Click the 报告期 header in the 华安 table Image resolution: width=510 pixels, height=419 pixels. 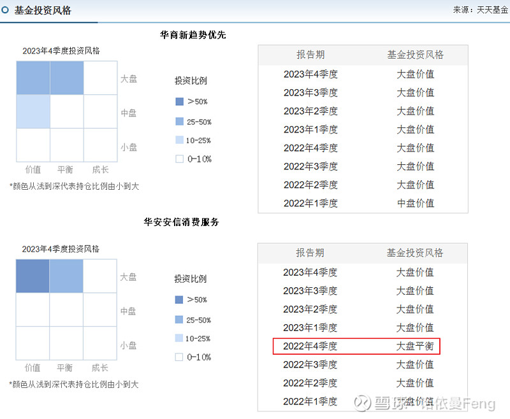(x=310, y=253)
